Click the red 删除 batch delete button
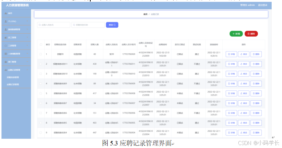This screenshot has width=282, height=148. [x=251, y=34]
